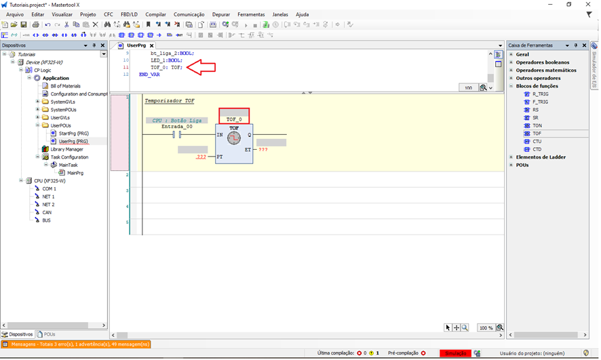Click the zoom magnifier in ladder editor

tap(465, 327)
